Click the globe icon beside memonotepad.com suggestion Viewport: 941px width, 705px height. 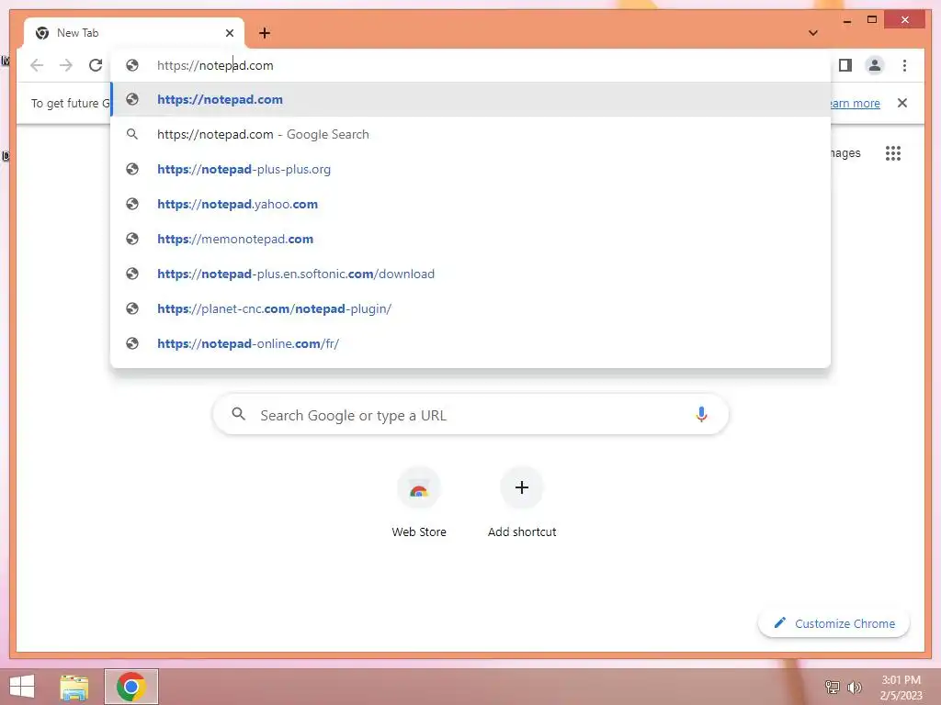pos(132,239)
